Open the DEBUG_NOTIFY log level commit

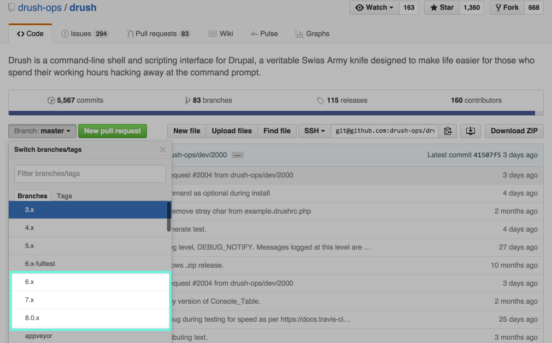(x=272, y=247)
